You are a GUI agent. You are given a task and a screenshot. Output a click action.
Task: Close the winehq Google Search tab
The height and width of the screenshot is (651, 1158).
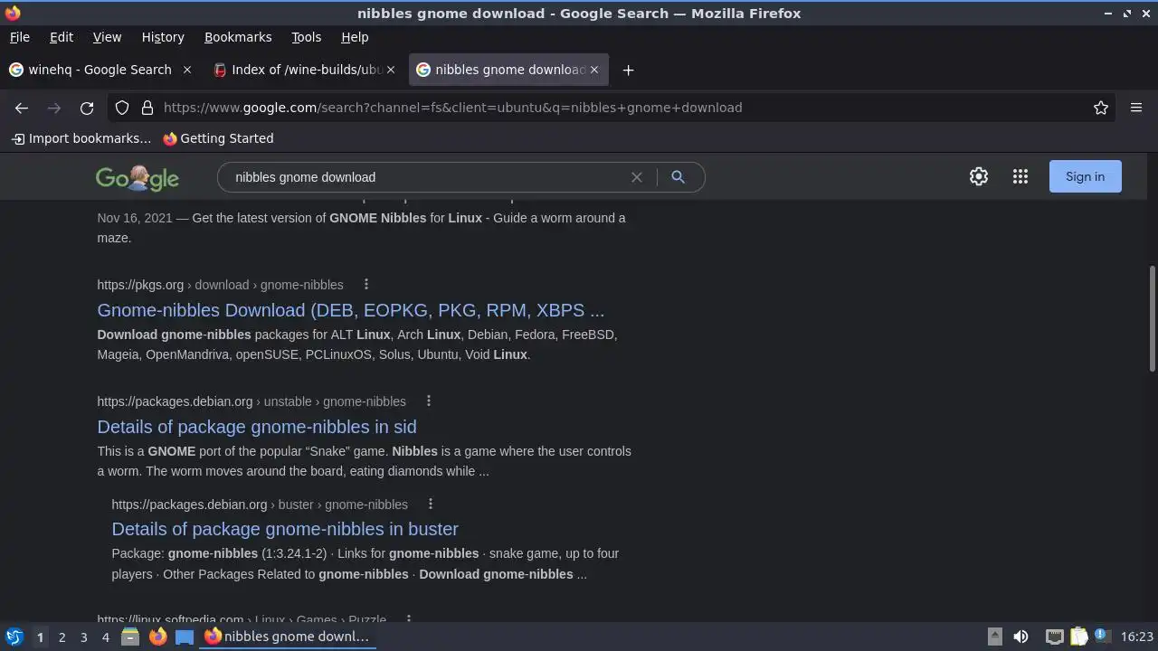pyautogui.click(x=187, y=70)
